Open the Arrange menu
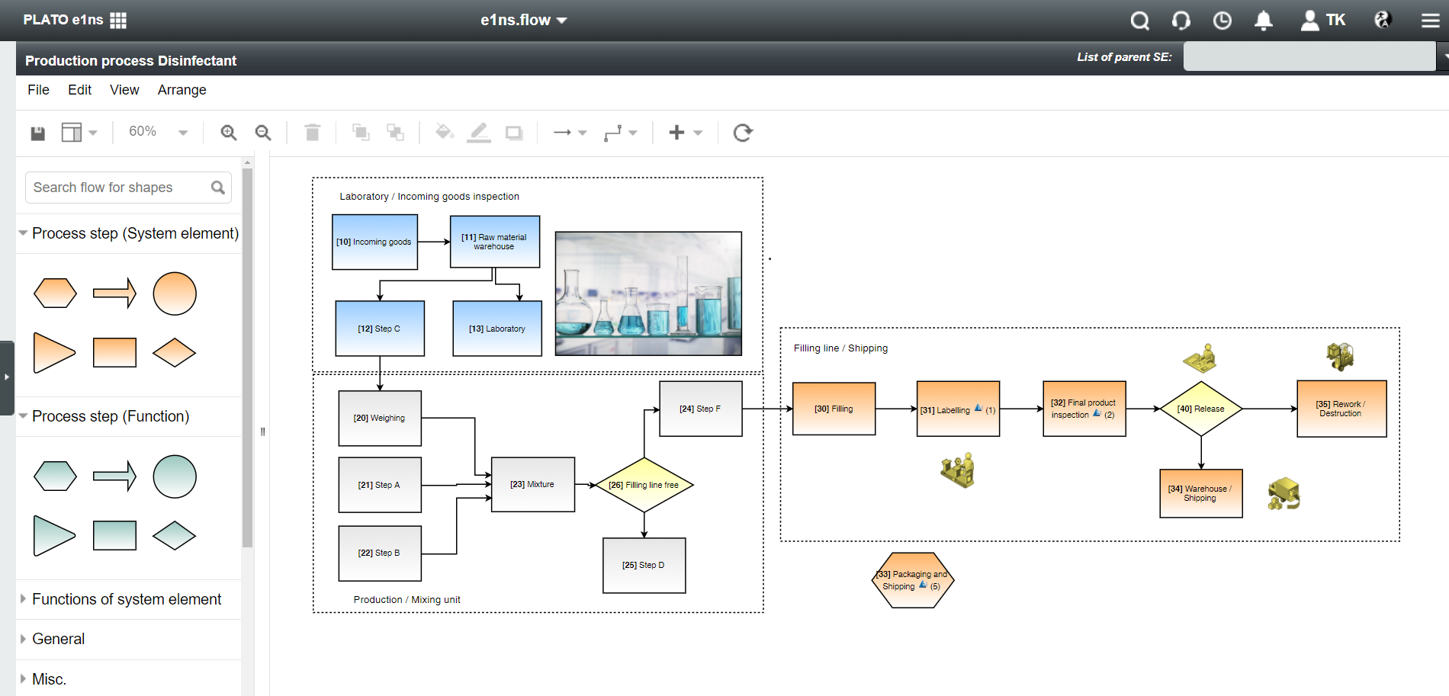Screen dimensions: 1449x696 pos(182,90)
